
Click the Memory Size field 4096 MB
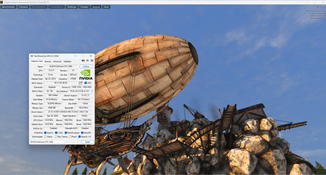[x=53, y=108]
